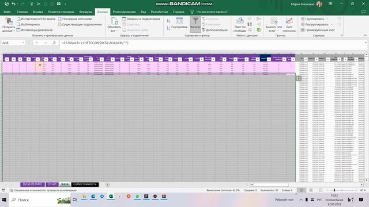The height and width of the screenshot is (207, 369).
Task: Open the Группировать dropdown arrow
Action: (x=328, y=19)
